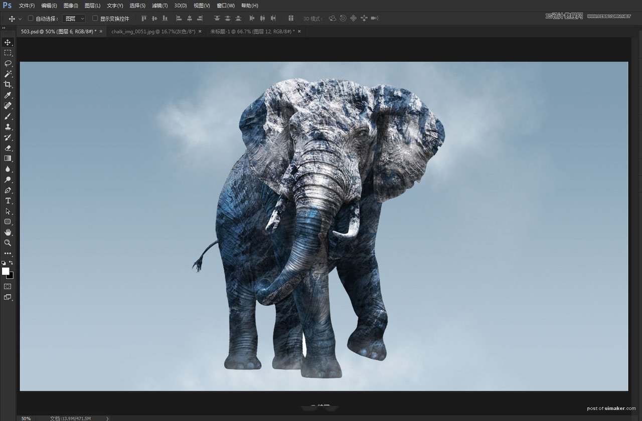The height and width of the screenshot is (421, 642).
Task: Select the Path Selection tool
Action: point(8,211)
